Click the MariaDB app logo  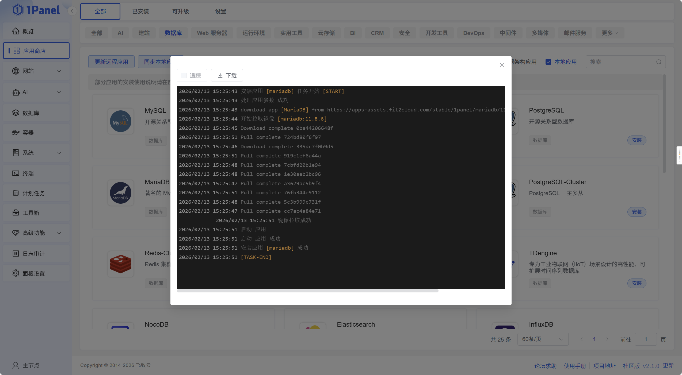pos(121,193)
